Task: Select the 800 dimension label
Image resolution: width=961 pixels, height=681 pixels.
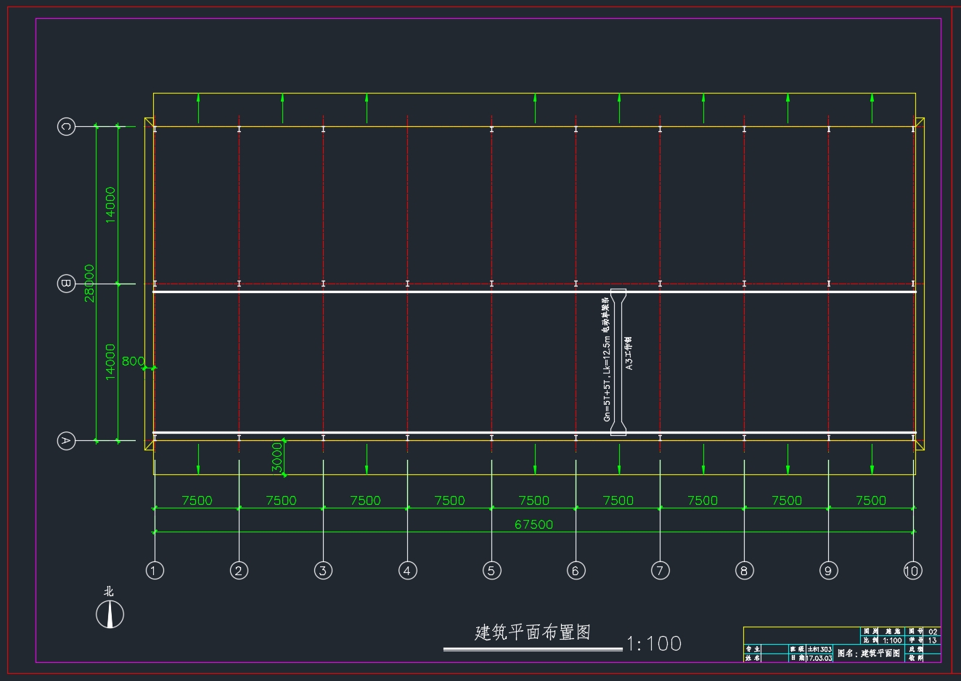Action: point(133,361)
